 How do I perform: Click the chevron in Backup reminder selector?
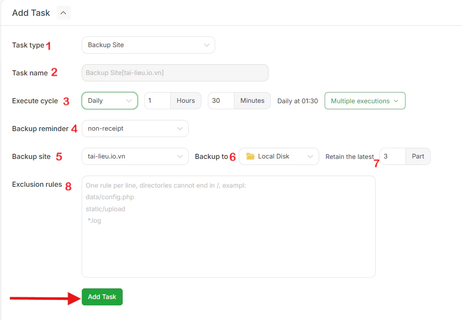point(180,129)
